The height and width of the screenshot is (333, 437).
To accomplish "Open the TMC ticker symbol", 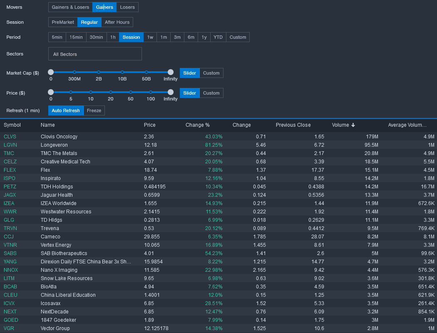I will [9, 153].
